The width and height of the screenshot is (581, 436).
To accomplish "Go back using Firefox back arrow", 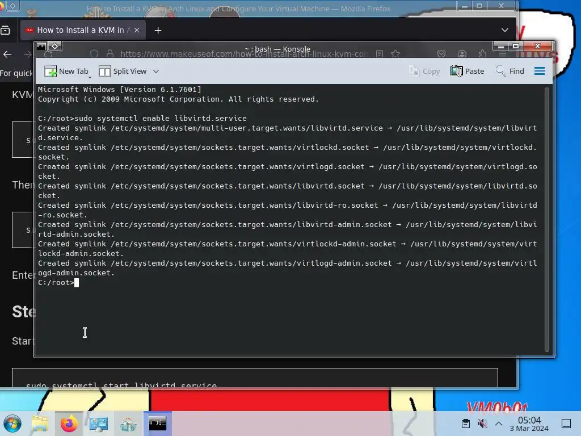I will pos(7,54).
